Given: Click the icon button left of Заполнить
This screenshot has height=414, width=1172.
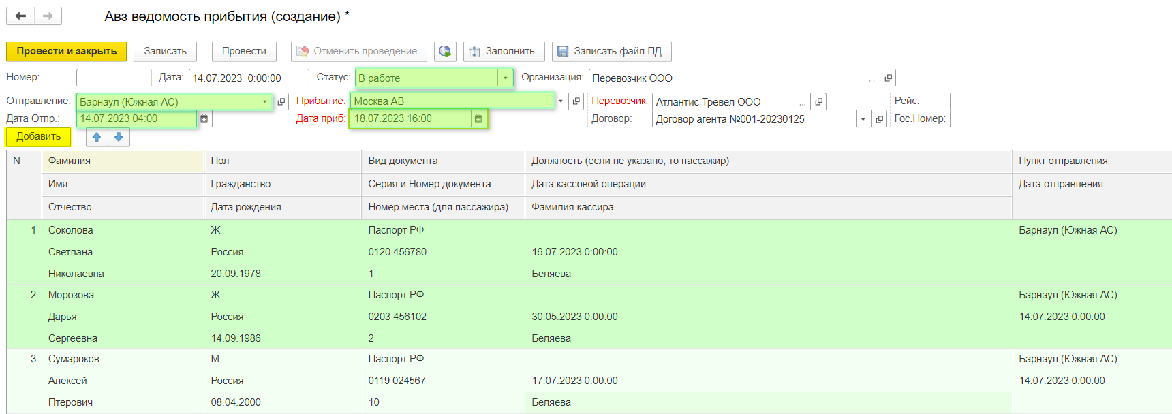Looking at the screenshot, I should point(445,51).
